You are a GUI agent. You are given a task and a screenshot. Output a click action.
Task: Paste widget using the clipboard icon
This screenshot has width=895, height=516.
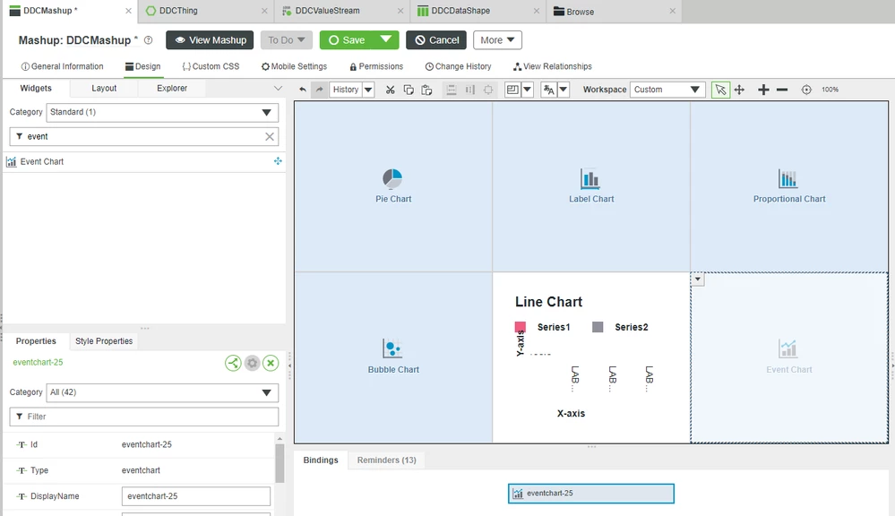coord(426,90)
